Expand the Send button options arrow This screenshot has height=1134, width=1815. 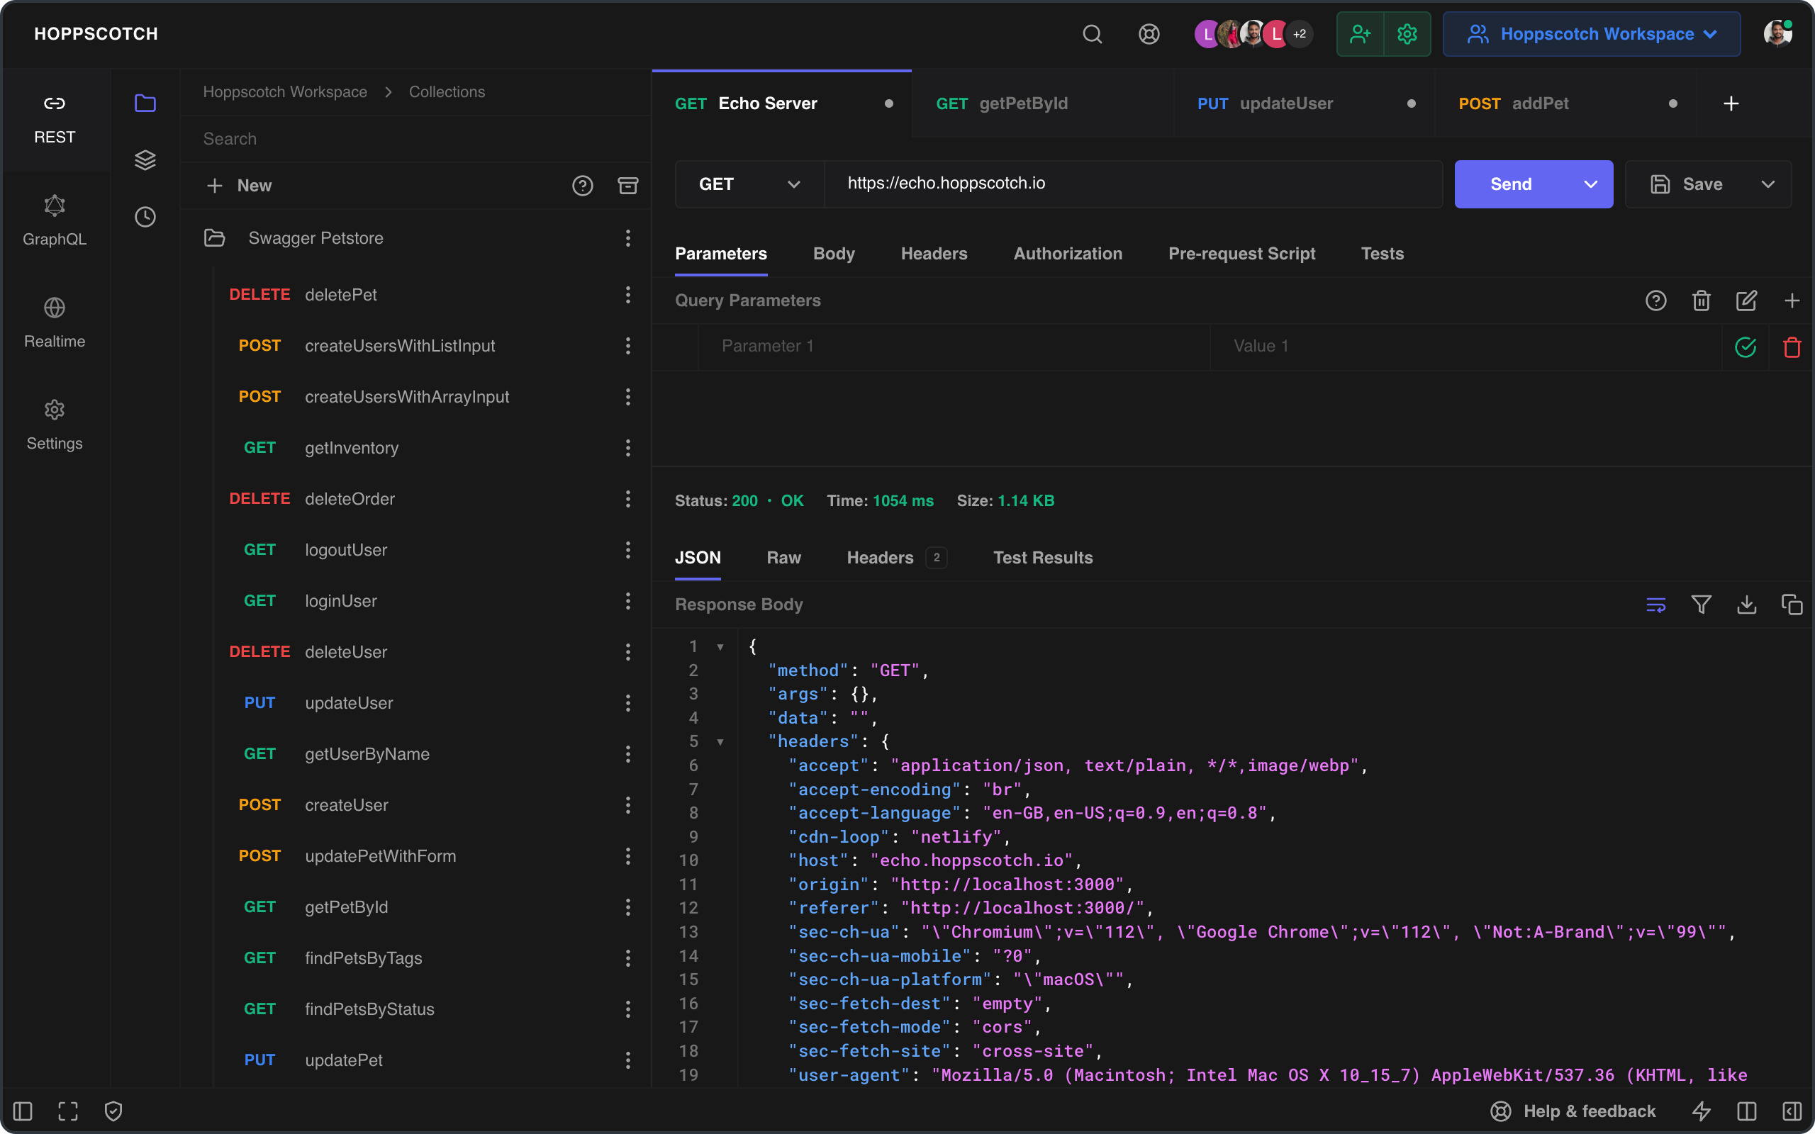(x=1590, y=184)
